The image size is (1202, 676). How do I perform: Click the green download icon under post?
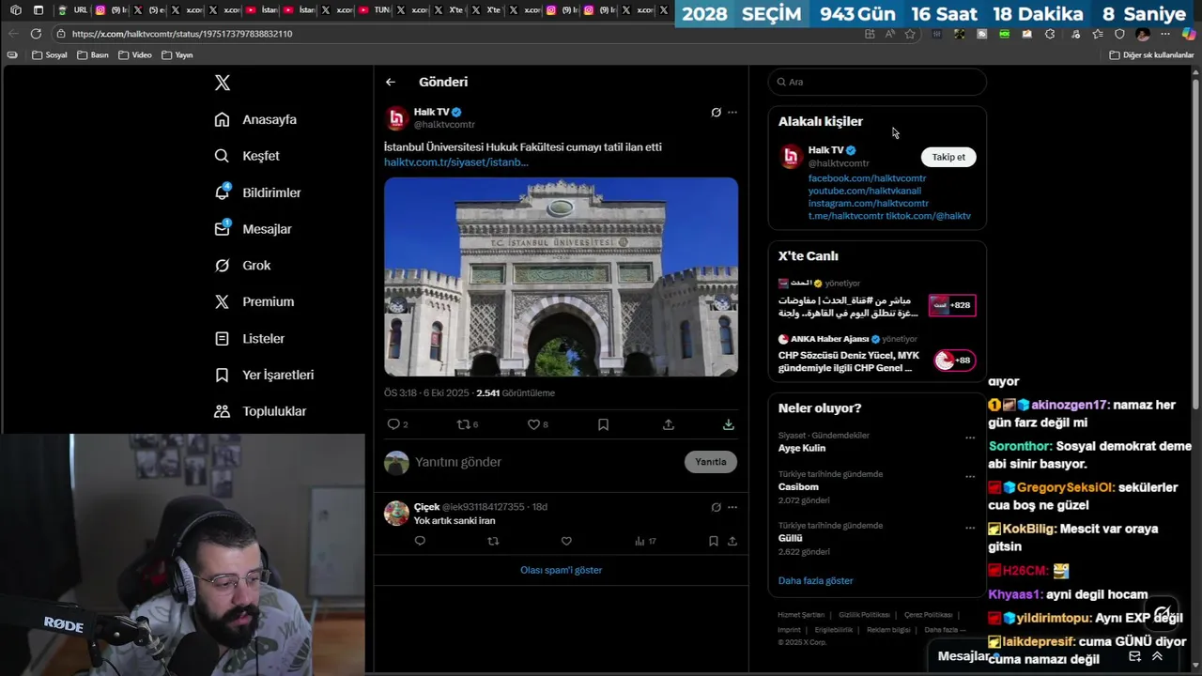729,424
